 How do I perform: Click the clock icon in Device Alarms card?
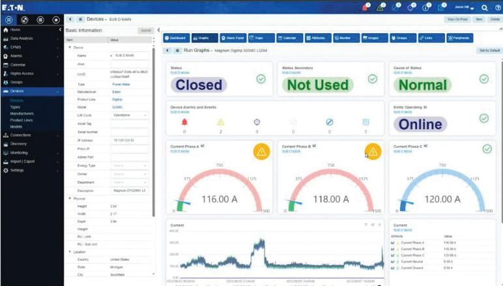click(x=257, y=122)
